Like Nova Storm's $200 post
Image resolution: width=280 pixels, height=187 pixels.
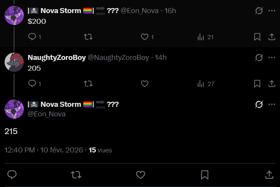pos(144,37)
